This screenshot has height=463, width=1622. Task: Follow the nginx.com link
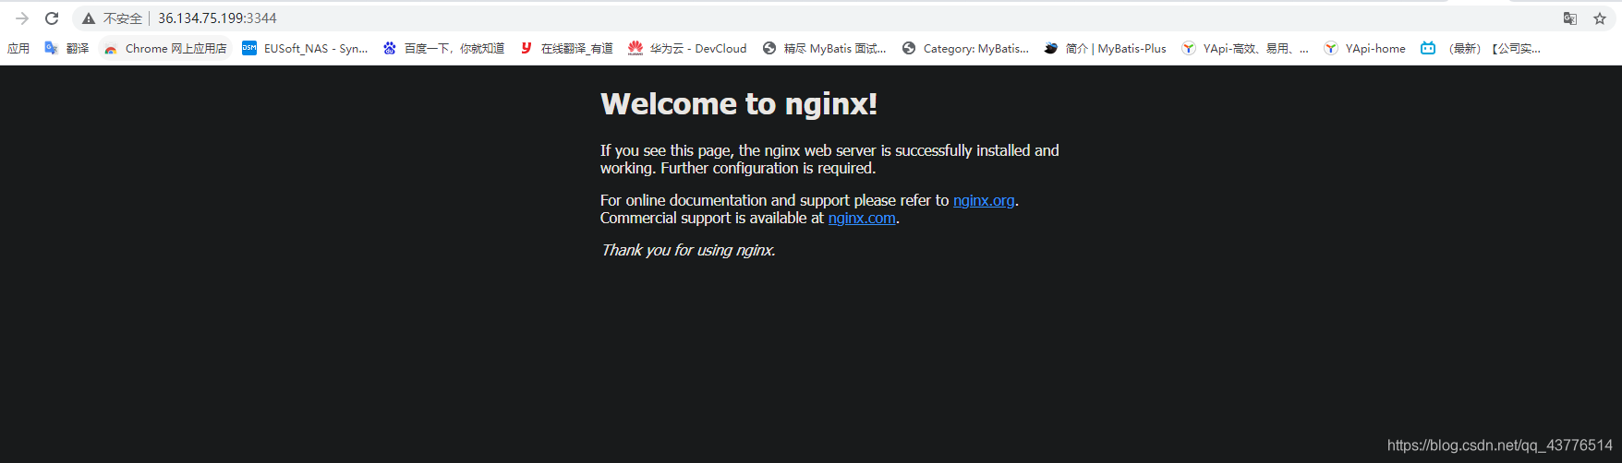pyautogui.click(x=862, y=218)
